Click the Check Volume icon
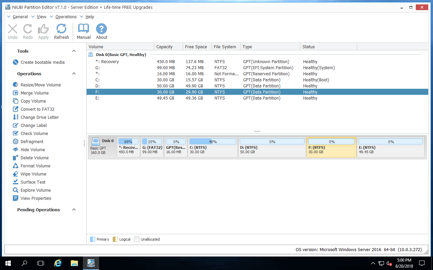 pyautogui.click(x=16, y=133)
